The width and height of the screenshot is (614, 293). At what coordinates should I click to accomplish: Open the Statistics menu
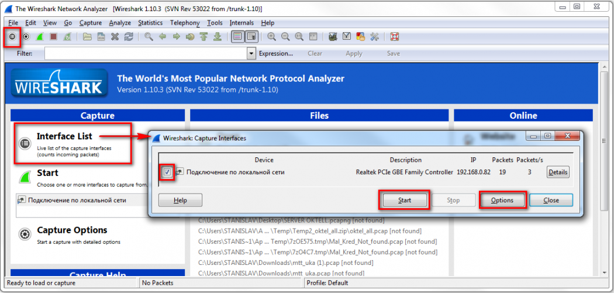(150, 23)
